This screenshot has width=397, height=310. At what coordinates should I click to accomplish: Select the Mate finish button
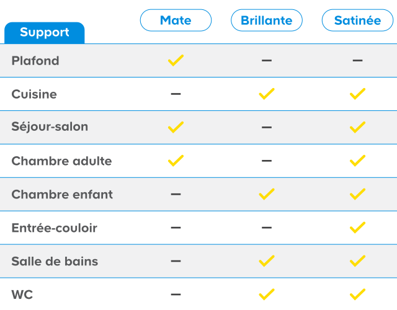click(176, 20)
